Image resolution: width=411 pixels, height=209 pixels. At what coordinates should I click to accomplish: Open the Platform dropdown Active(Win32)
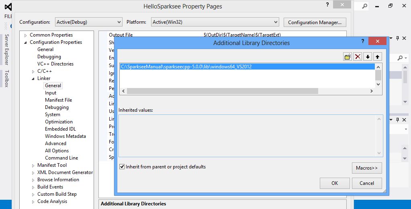(215, 22)
